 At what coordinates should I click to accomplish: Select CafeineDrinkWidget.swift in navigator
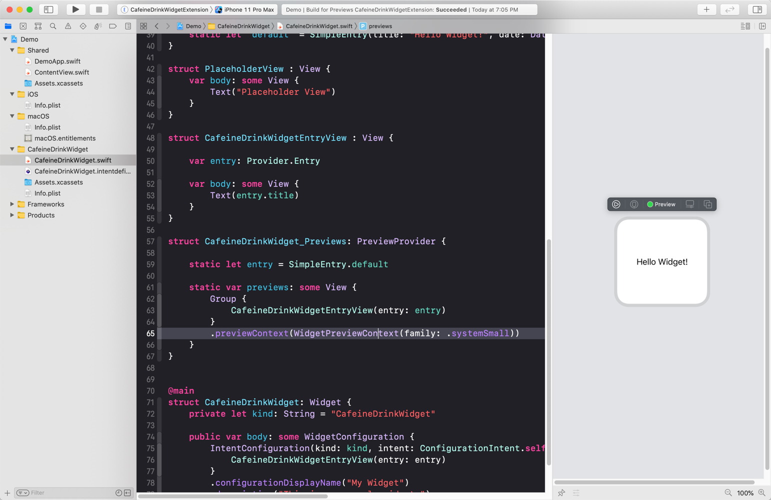coord(68,160)
